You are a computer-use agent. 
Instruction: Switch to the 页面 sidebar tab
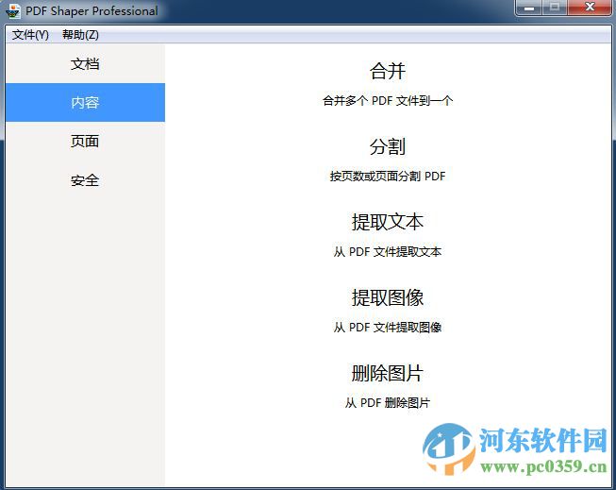click(x=85, y=141)
